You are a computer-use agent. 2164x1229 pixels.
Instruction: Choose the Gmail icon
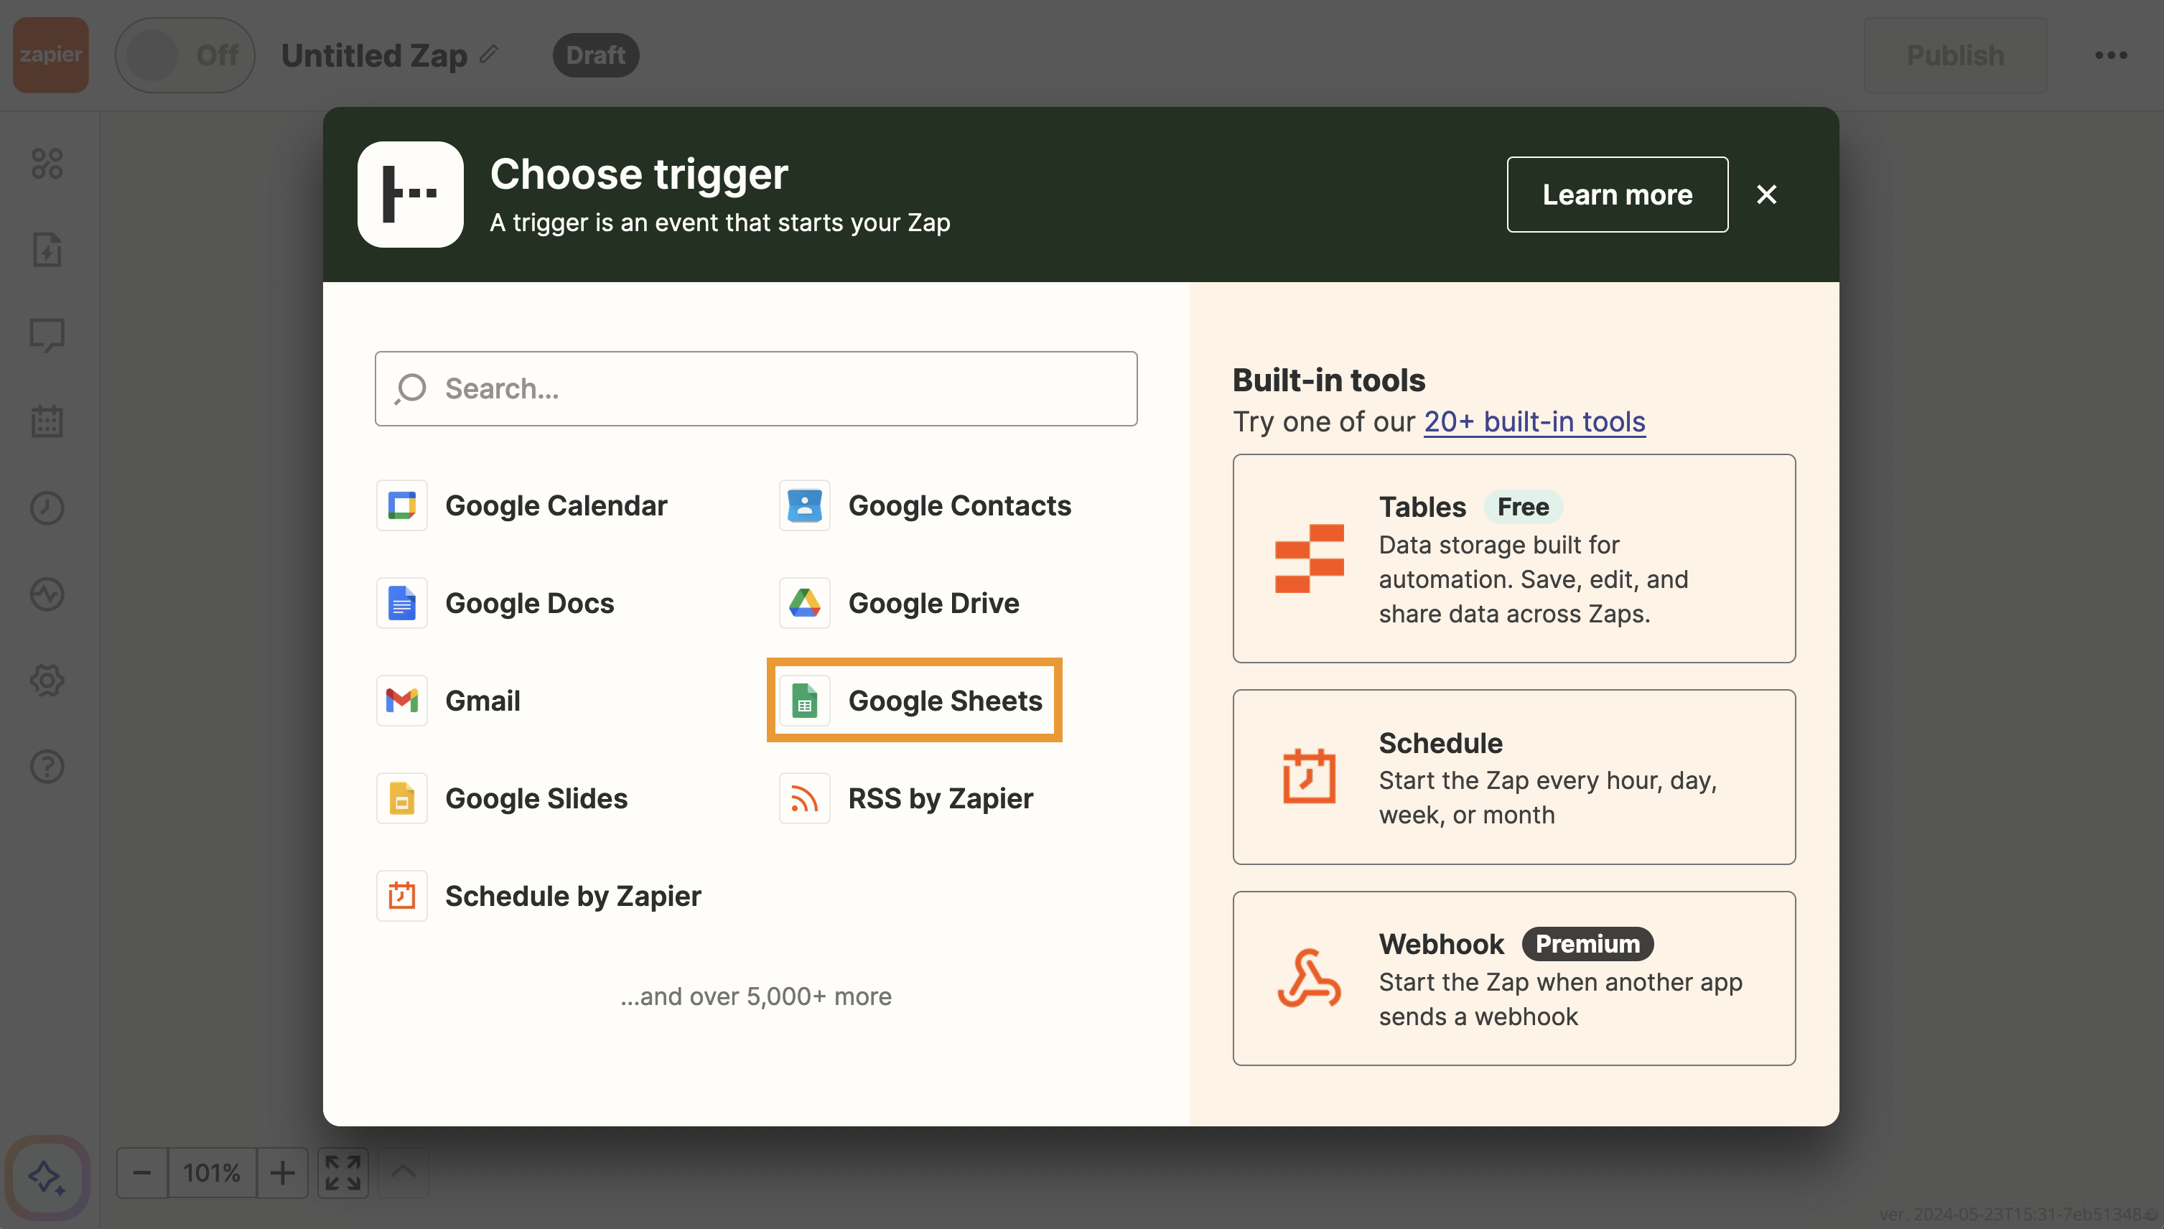point(402,701)
